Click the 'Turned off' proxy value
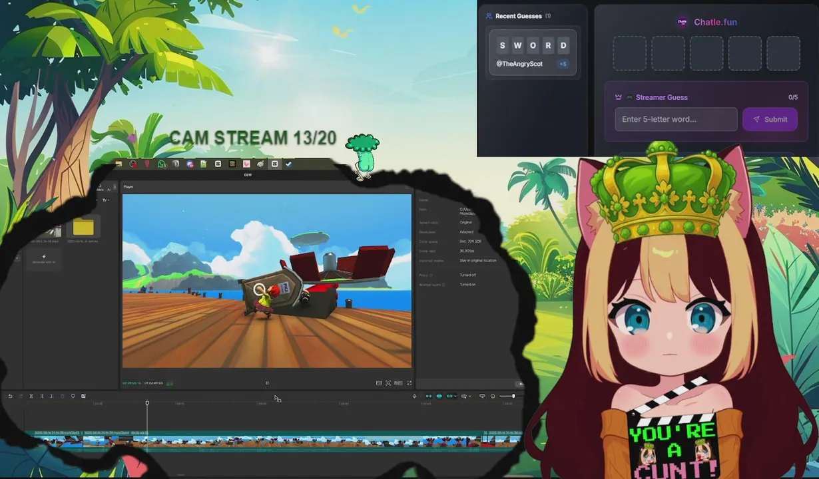Viewport: 819px width, 479px height. pyautogui.click(x=467, y=275)
